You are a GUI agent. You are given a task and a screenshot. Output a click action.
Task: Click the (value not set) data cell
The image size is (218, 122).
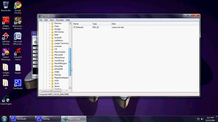tap(118, 27)
